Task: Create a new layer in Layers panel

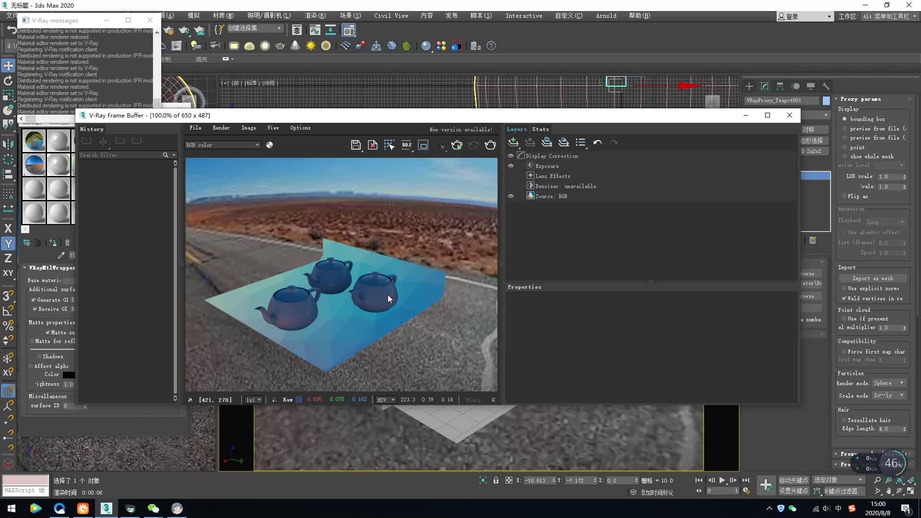Action: pos(513,142)
